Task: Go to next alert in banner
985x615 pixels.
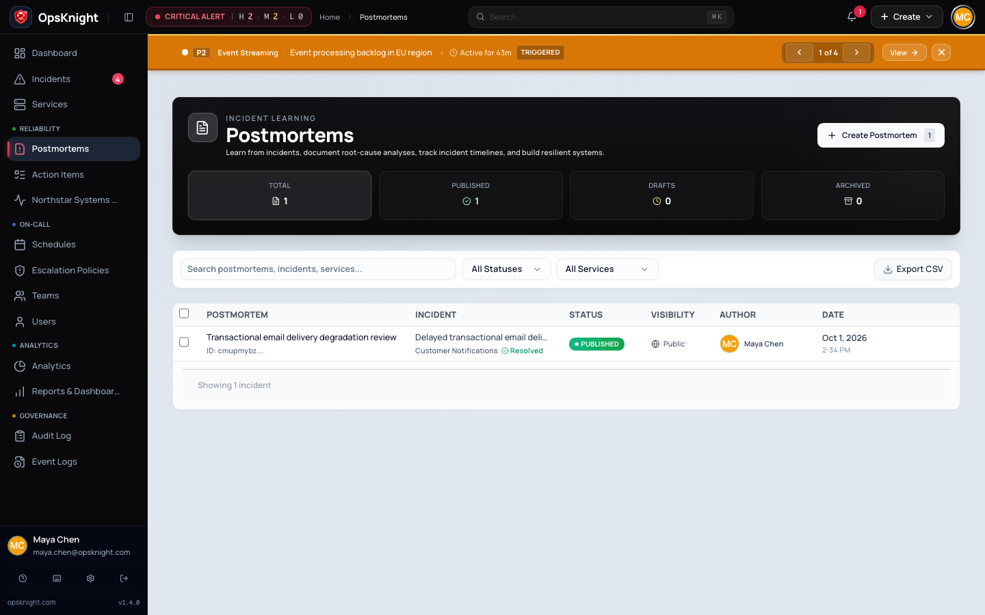Action: [x=856, y=53]
